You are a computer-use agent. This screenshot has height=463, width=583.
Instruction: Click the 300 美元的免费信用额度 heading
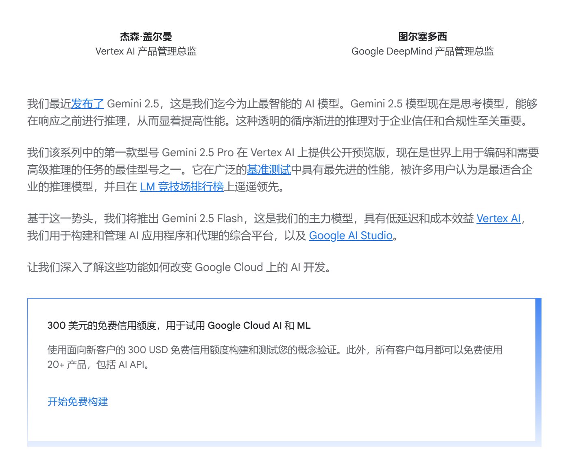coord(179,325)
